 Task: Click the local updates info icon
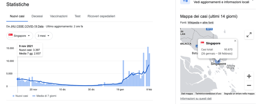[185, 2]
